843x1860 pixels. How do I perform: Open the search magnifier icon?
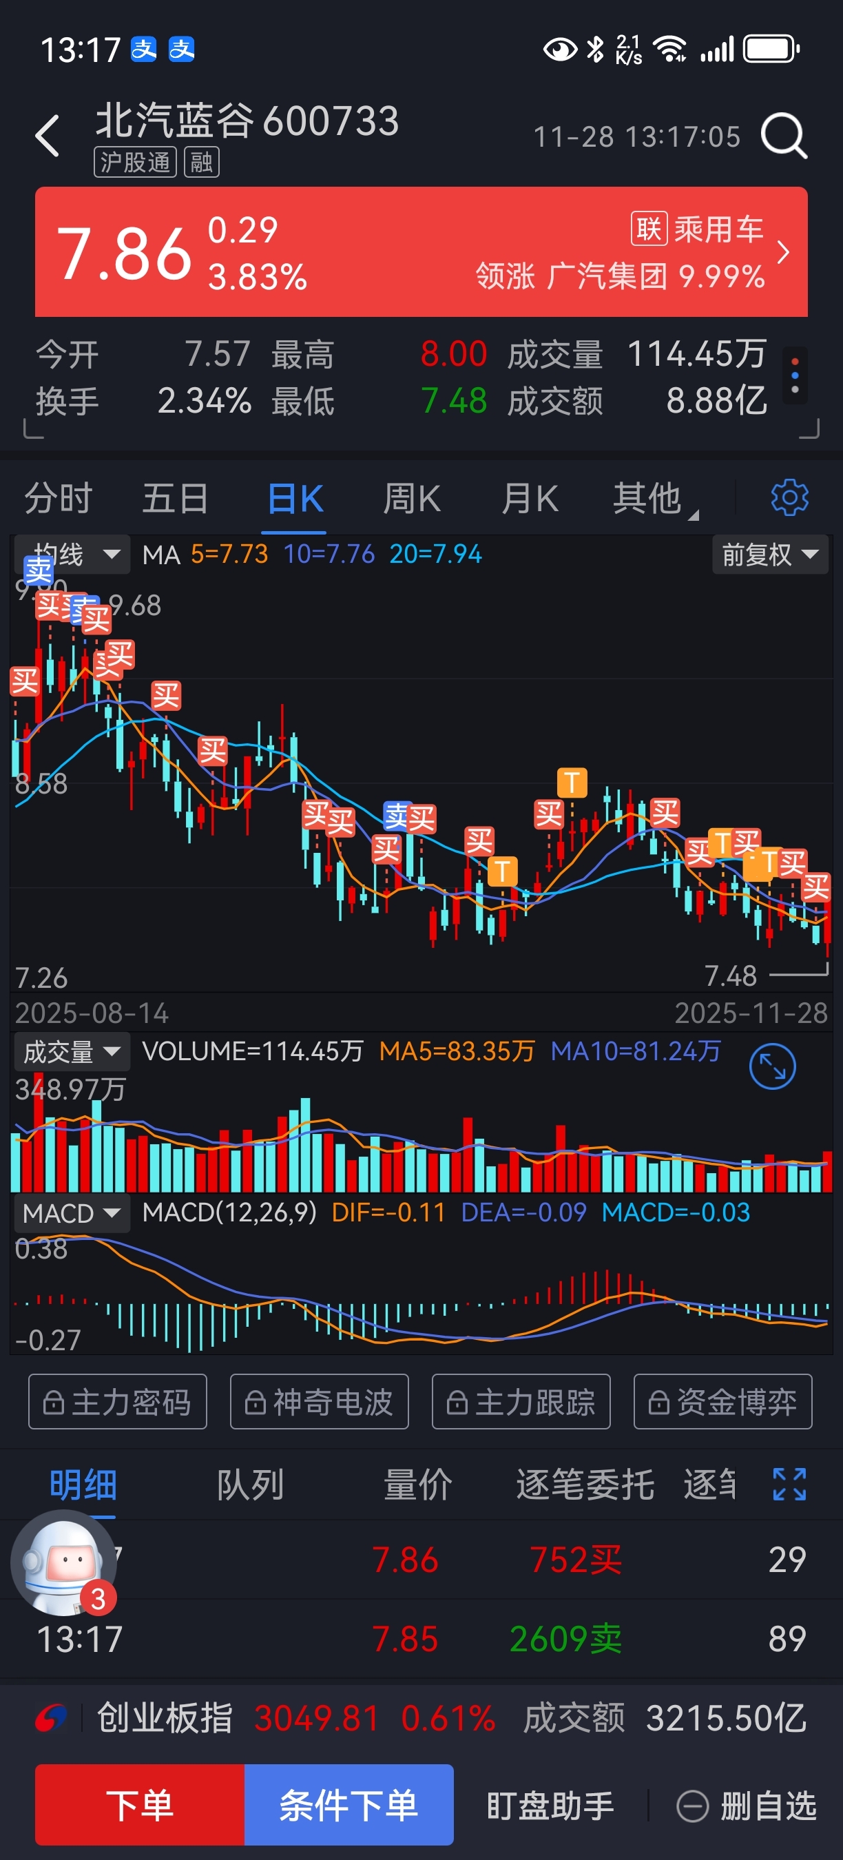(x=784, y=135)
